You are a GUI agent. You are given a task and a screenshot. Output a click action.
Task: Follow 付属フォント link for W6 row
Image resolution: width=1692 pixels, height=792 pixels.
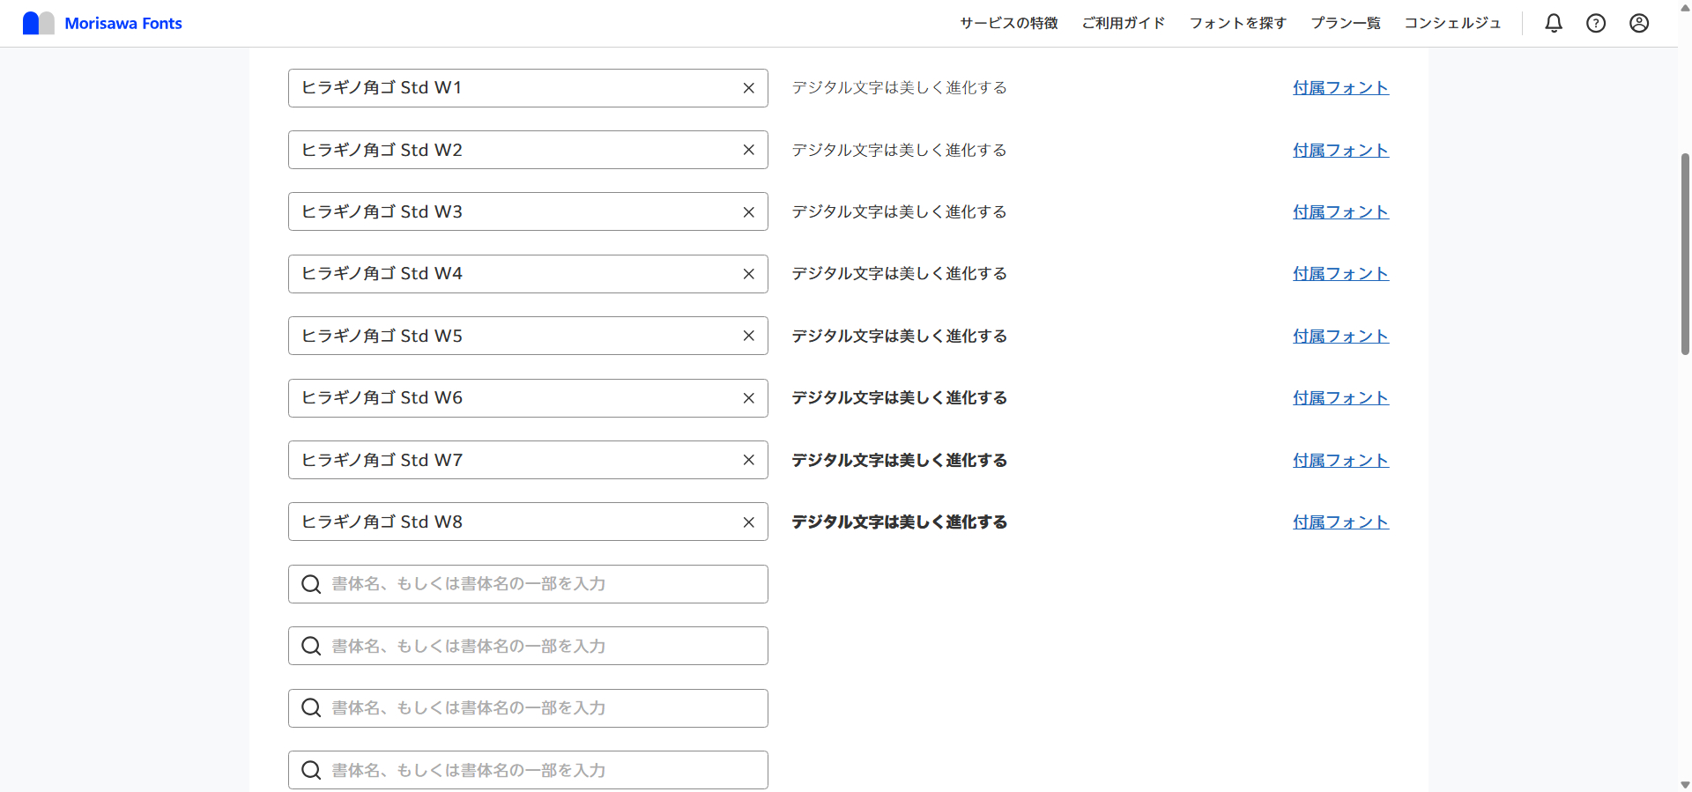coord(1340,398)
